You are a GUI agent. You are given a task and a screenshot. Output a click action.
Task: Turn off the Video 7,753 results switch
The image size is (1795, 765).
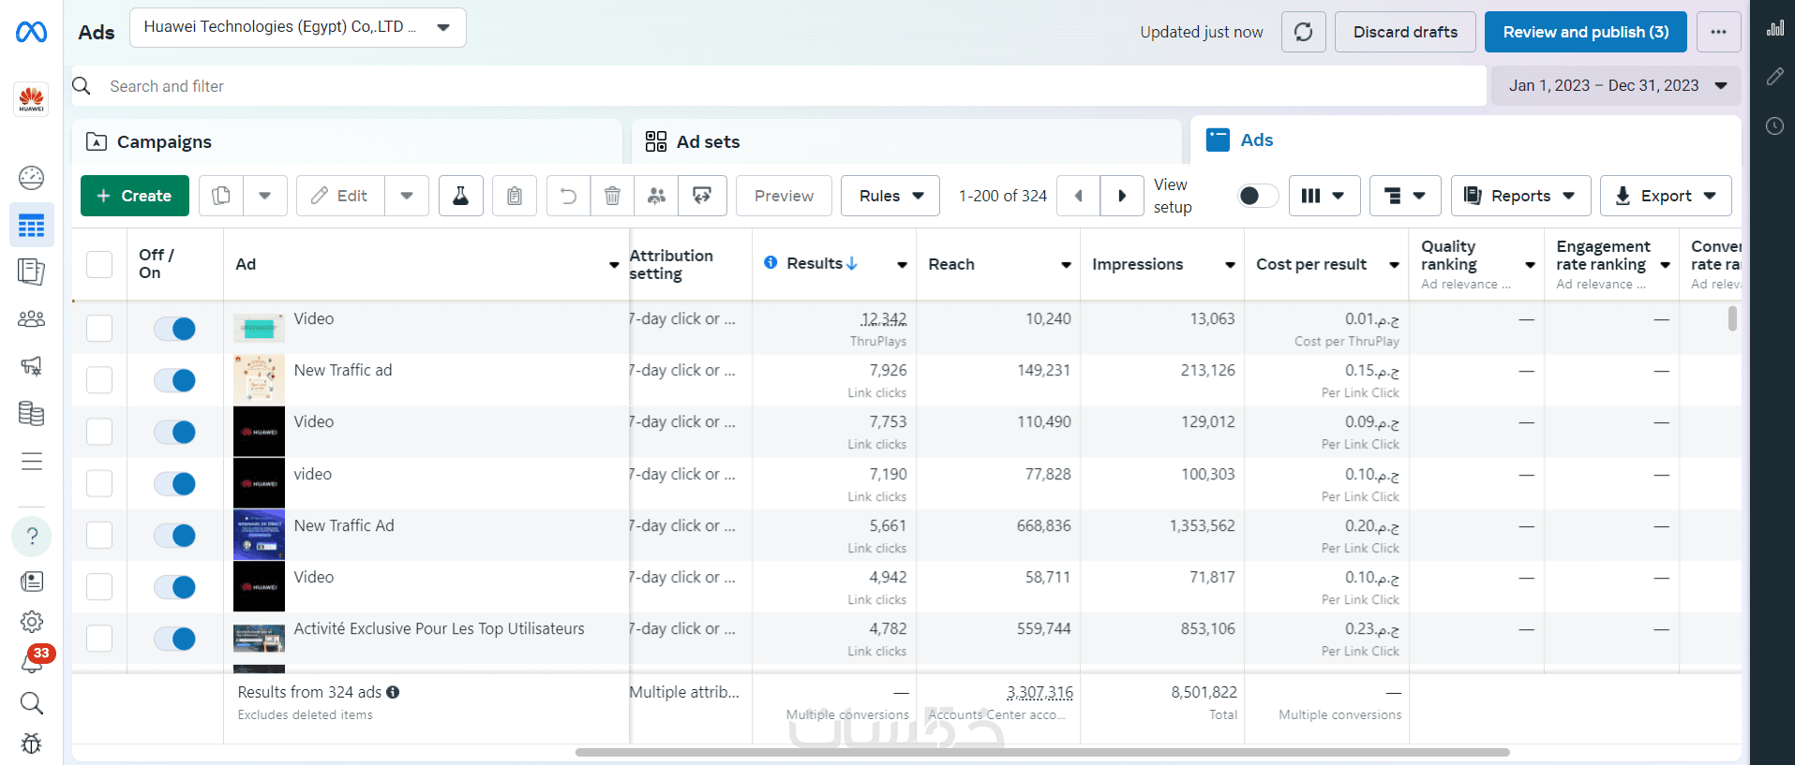pyautogui.click(x=174, y=432)
